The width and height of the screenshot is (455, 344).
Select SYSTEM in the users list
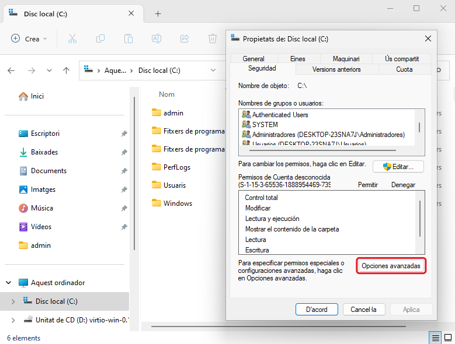click(265, 125)
